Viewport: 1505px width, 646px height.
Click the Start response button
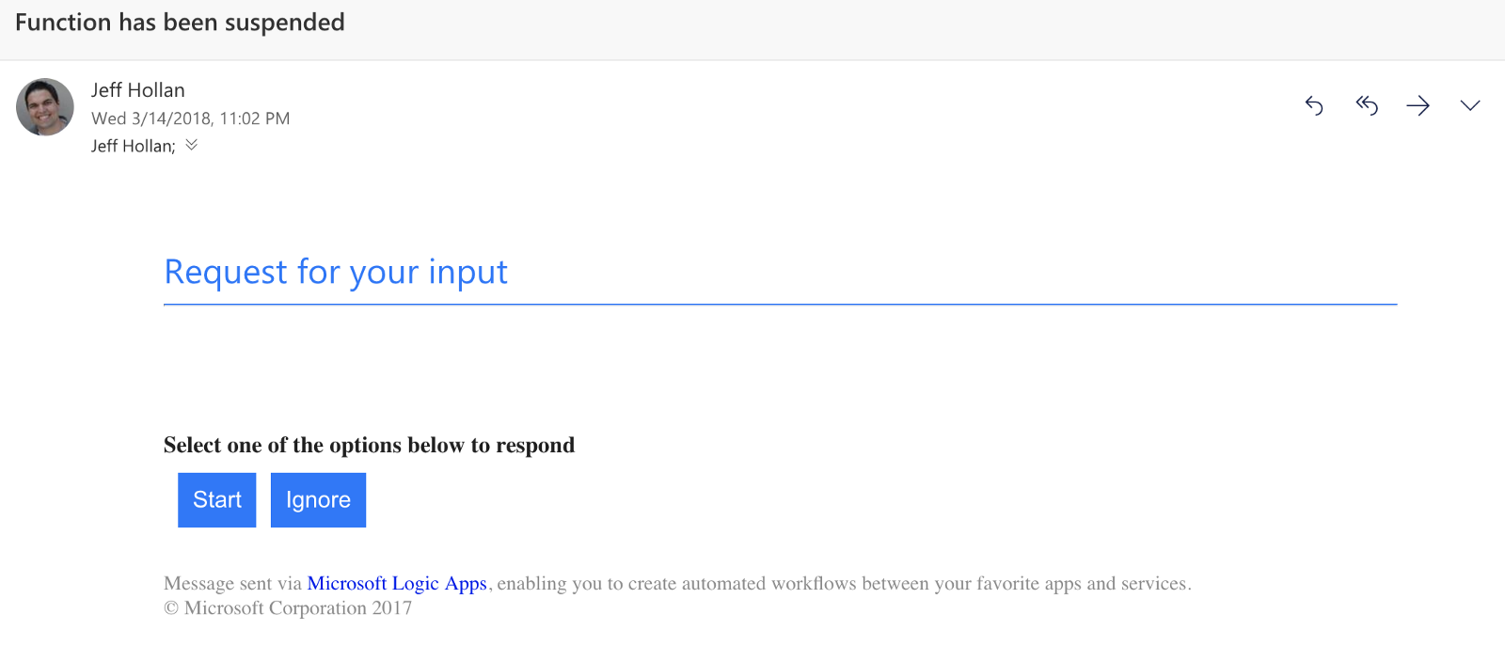[x=217, y=500]
